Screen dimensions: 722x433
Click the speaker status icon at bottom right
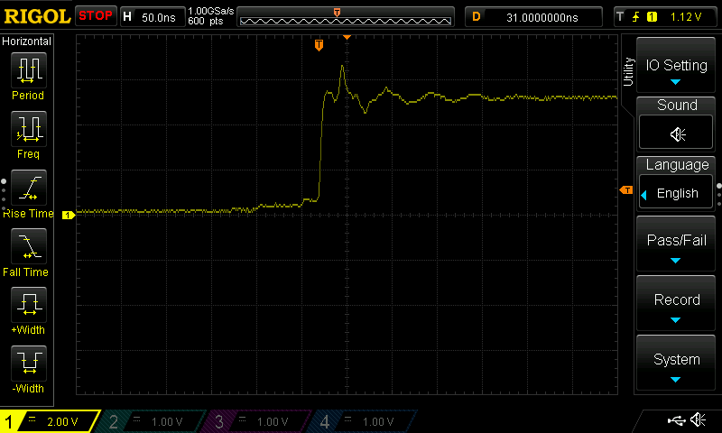(698, 420)
